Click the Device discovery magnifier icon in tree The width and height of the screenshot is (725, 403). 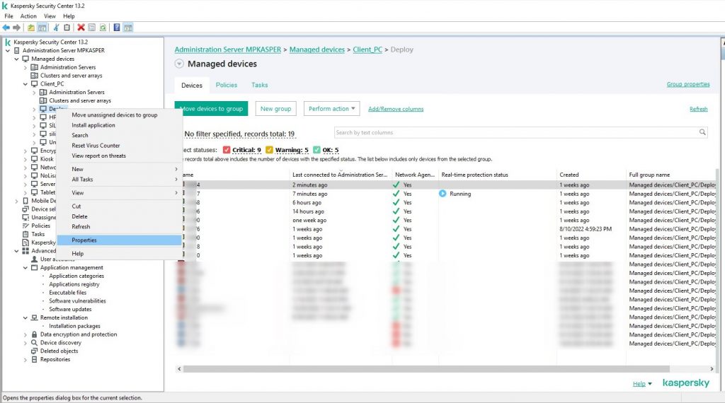35,343
